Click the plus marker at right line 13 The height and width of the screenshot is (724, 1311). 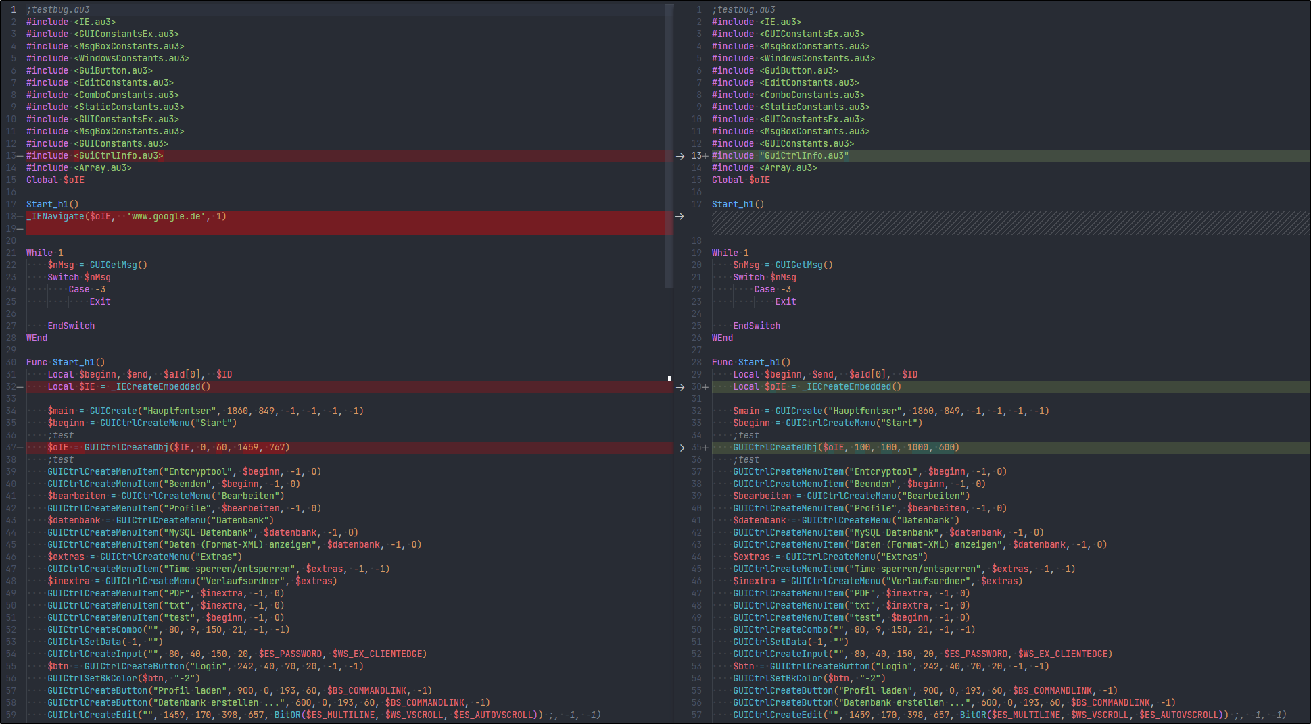click(x=706, y=156)
